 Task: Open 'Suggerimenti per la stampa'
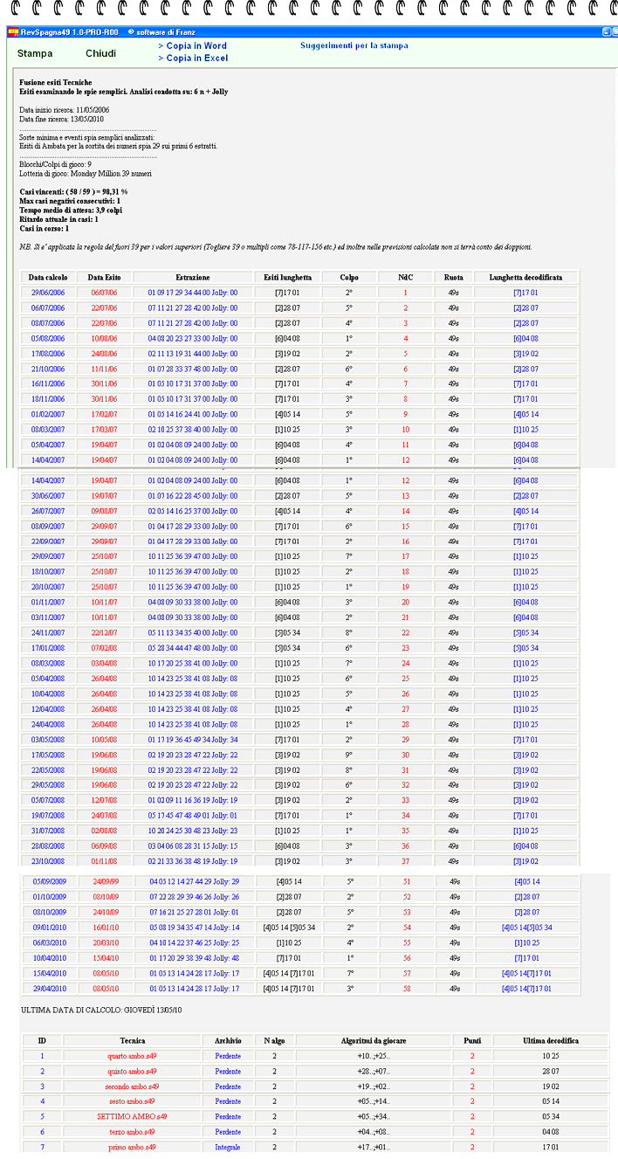[354, 45]
